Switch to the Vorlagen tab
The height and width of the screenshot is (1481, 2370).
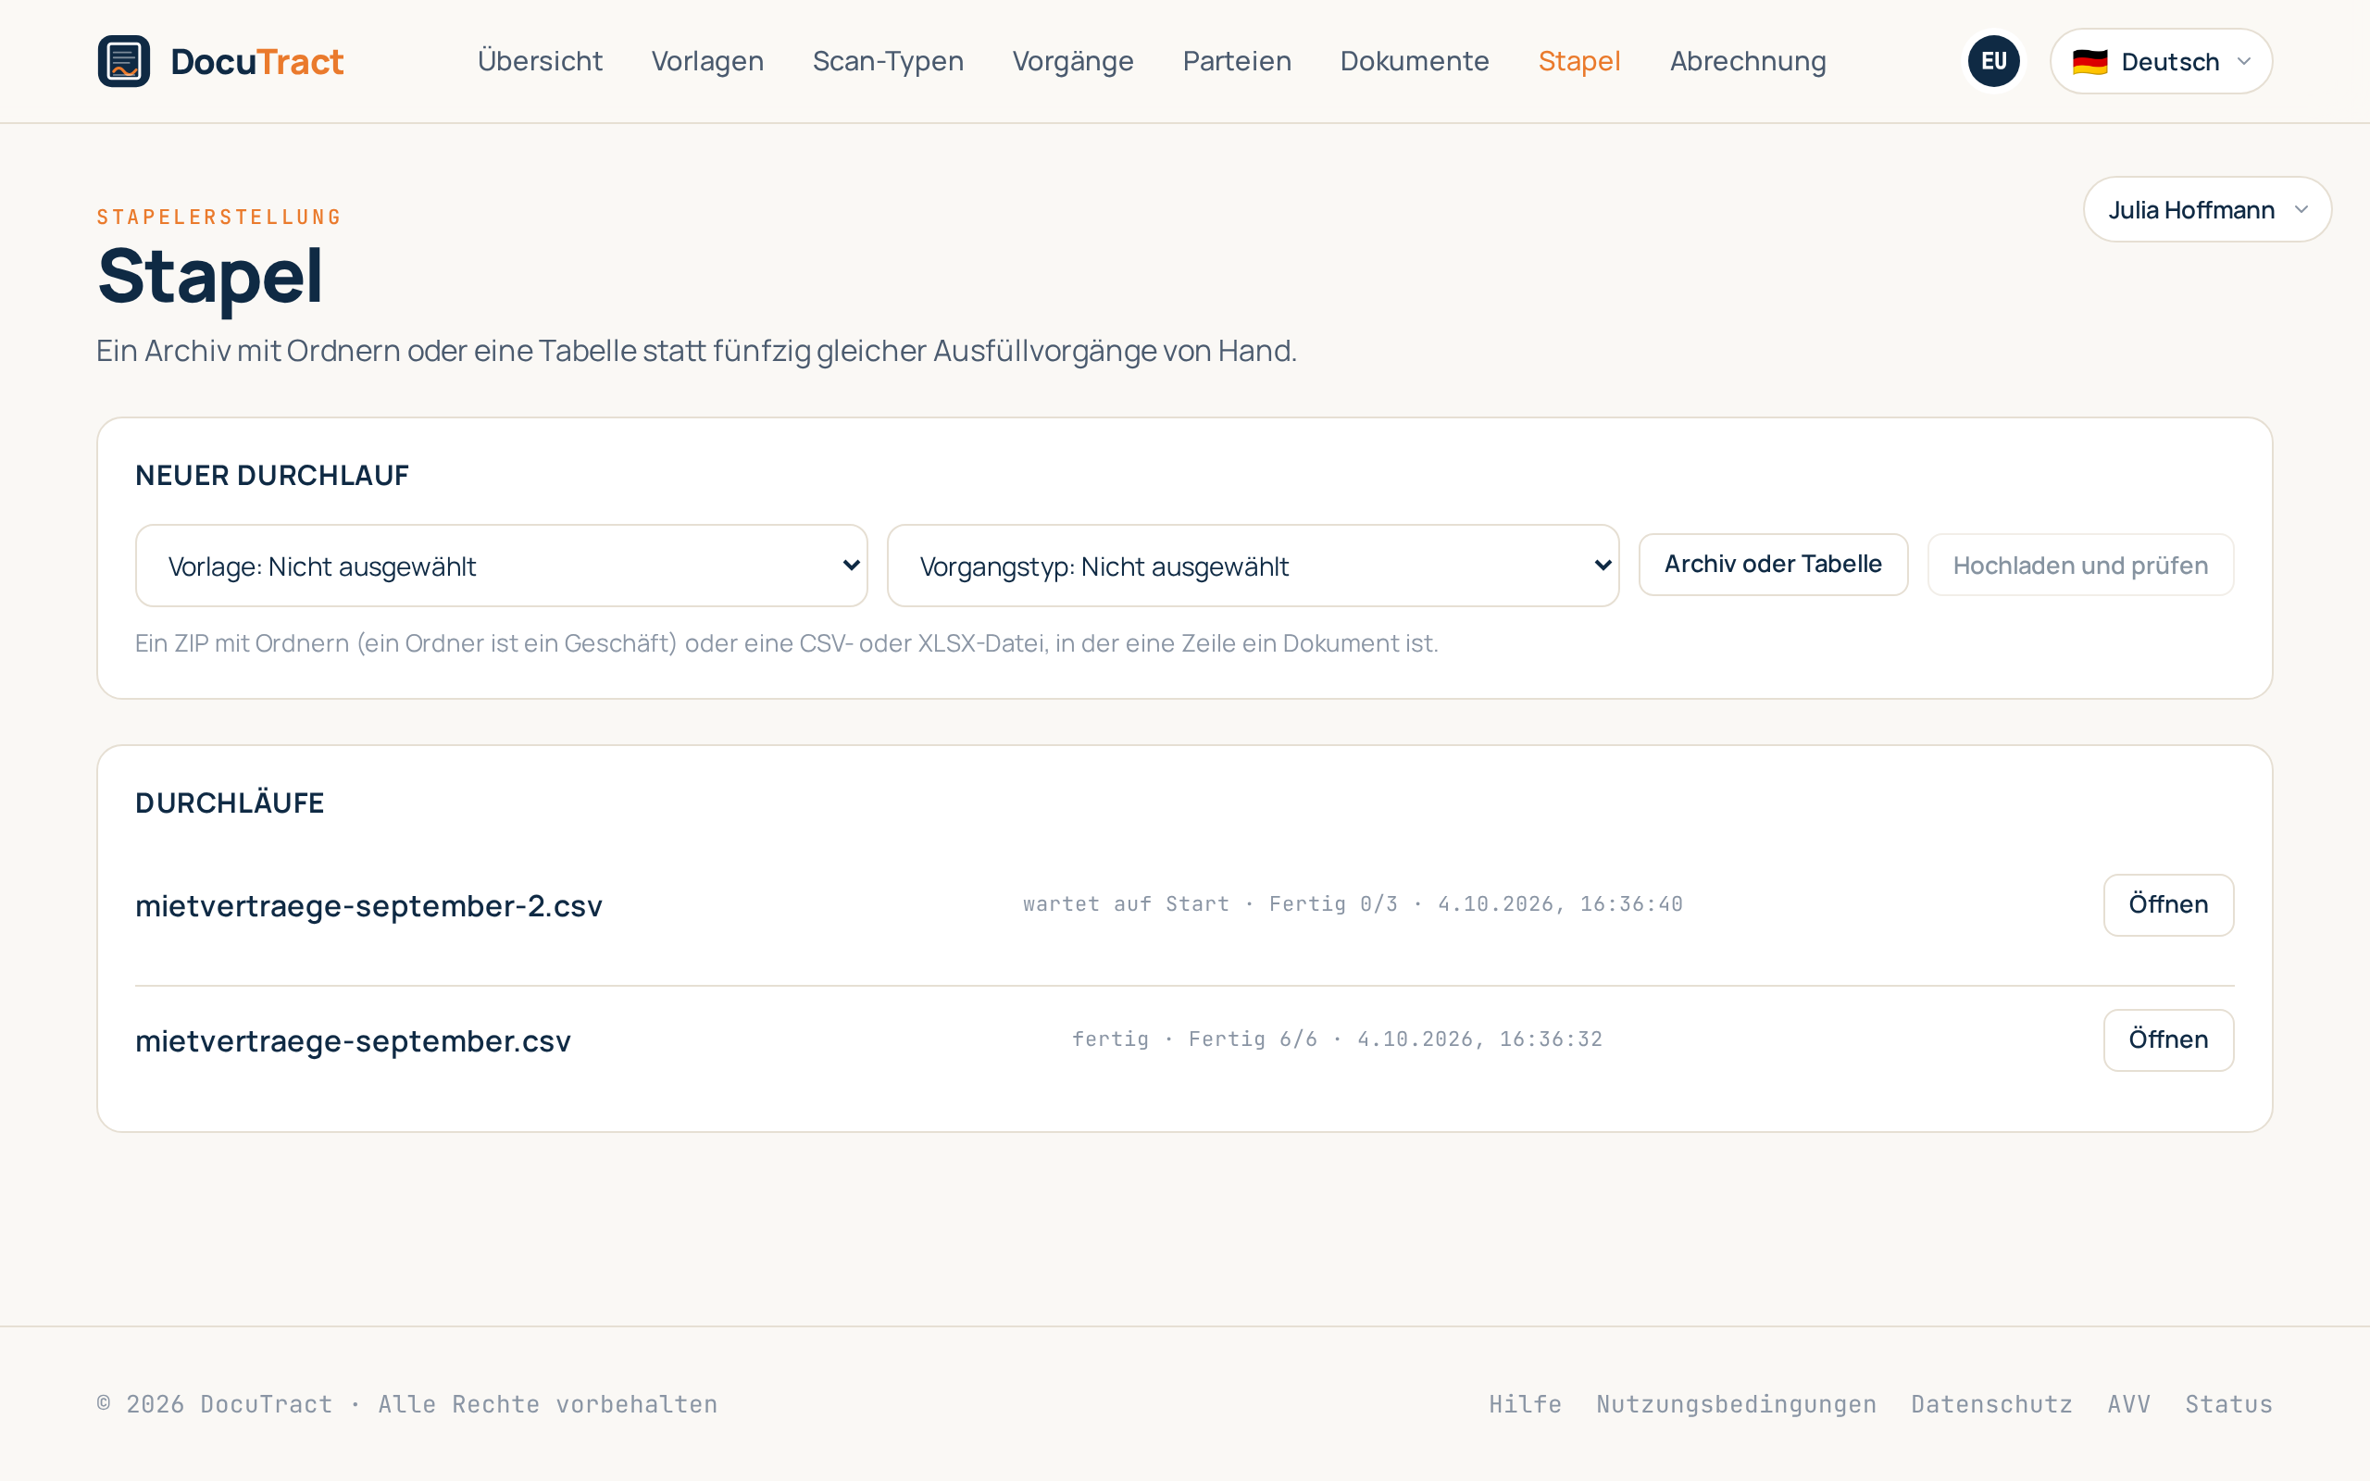(x=707, y=61)
